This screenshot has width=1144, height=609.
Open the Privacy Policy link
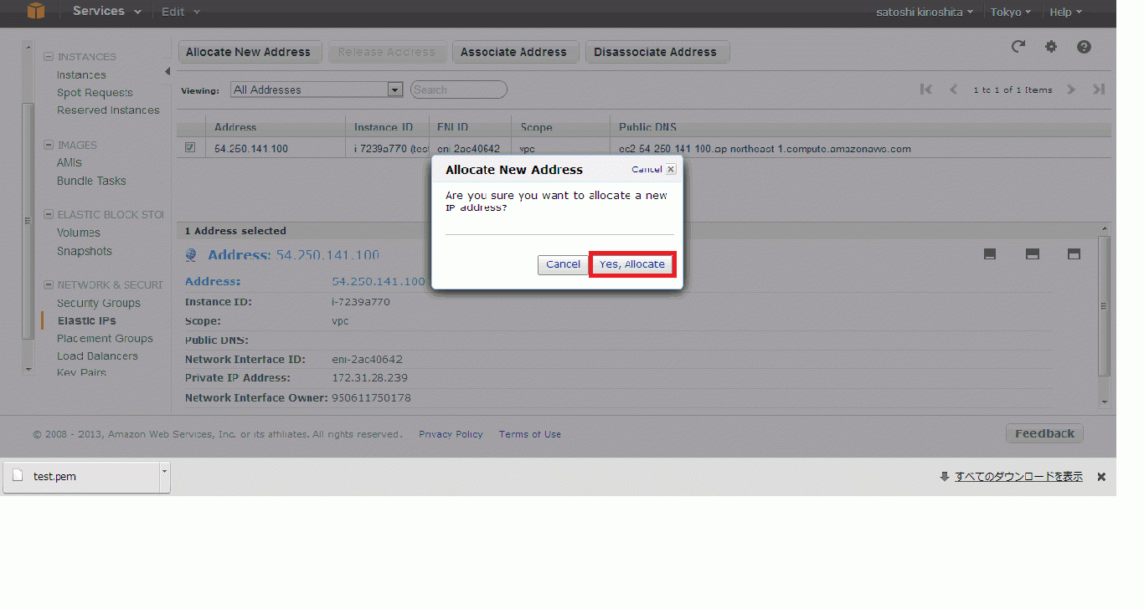(x=451, y=434)
